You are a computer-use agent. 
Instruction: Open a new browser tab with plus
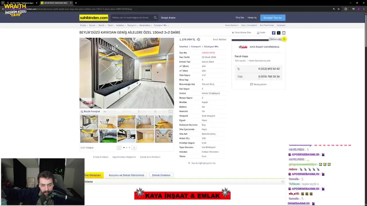click(x=76, y=3)
